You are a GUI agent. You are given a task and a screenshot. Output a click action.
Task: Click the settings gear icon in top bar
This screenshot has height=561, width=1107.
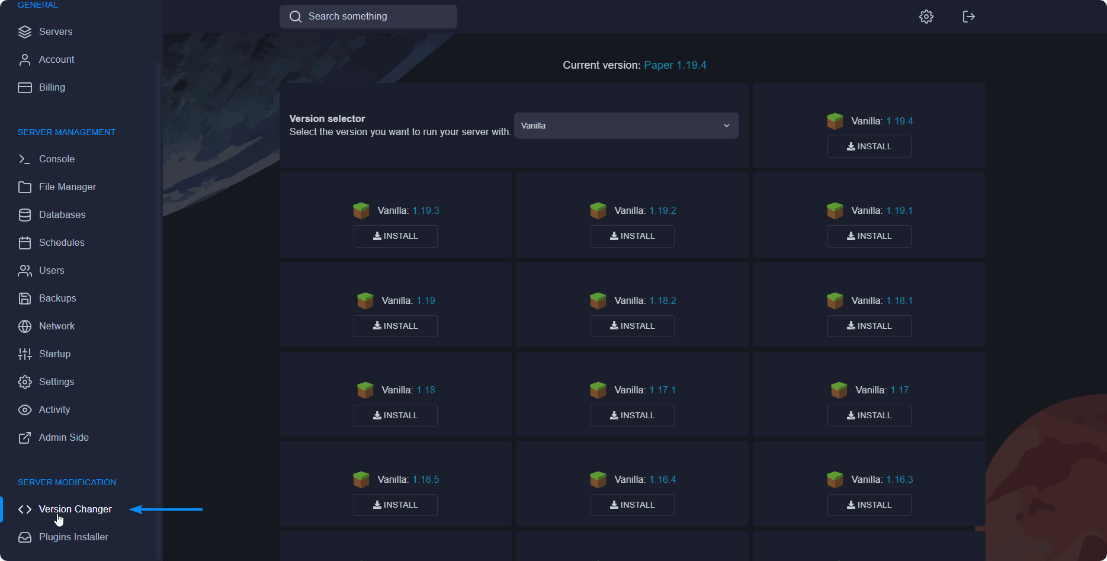[926, 17]
